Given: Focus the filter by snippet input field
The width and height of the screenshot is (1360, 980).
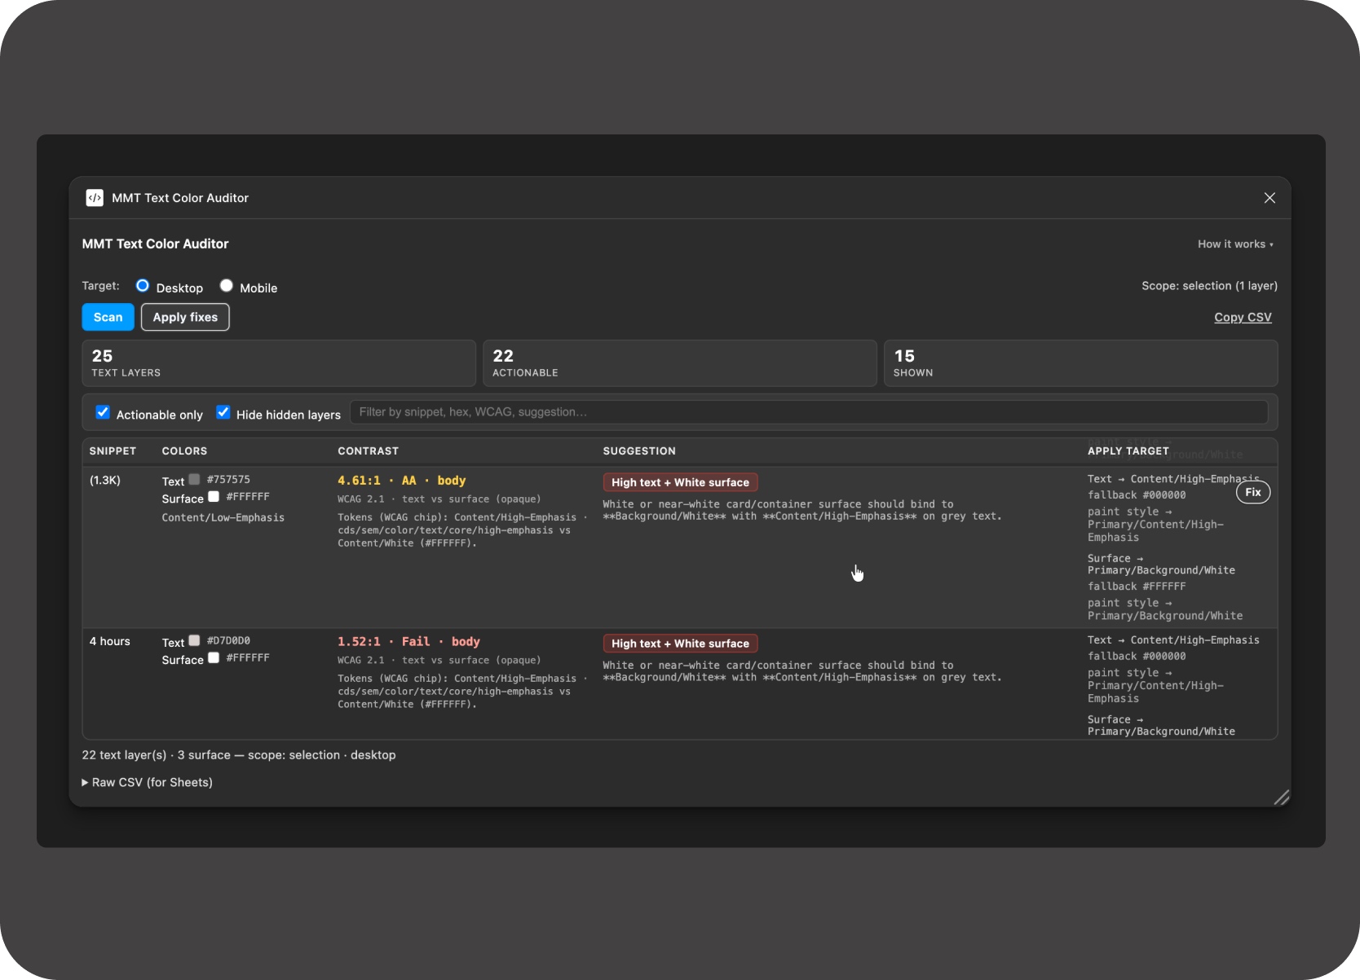Looking at the screenshot, I should point(809,412).
